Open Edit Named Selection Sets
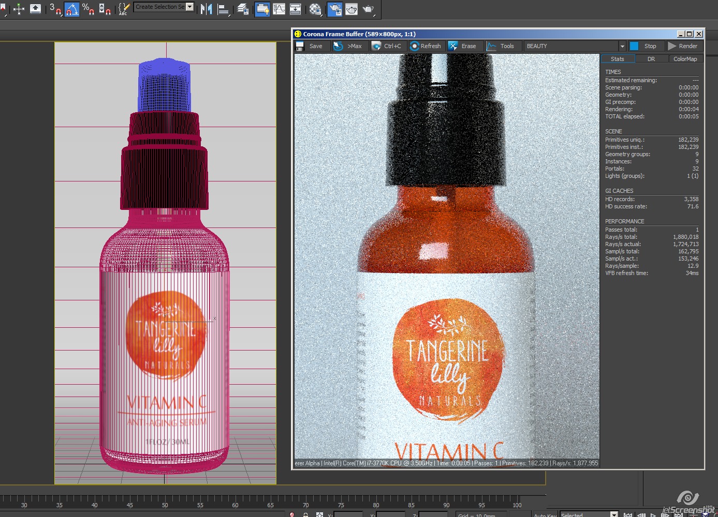Image resolution: width=718 pixels, height=517 pixels. click(x=124, y=9)
